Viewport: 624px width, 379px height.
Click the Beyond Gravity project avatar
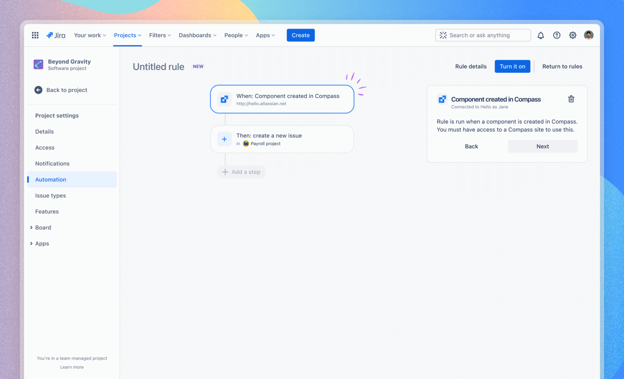[x=38, y=64]
